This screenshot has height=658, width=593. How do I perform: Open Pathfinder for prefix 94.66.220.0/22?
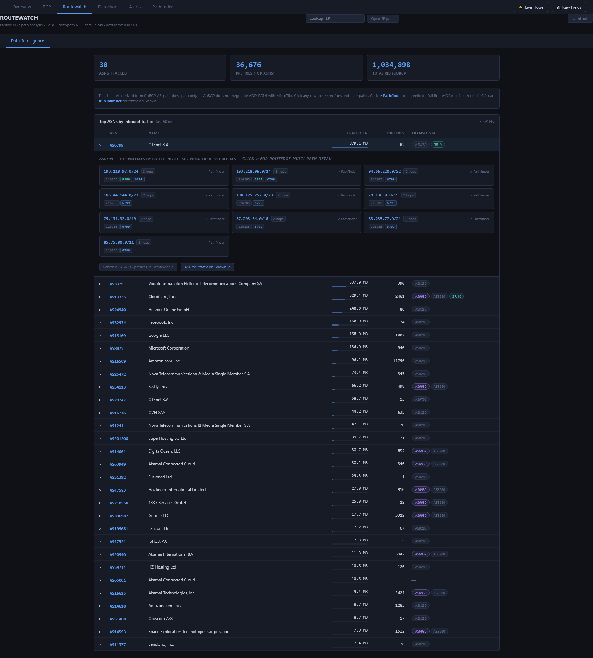(x=480, y=172)
